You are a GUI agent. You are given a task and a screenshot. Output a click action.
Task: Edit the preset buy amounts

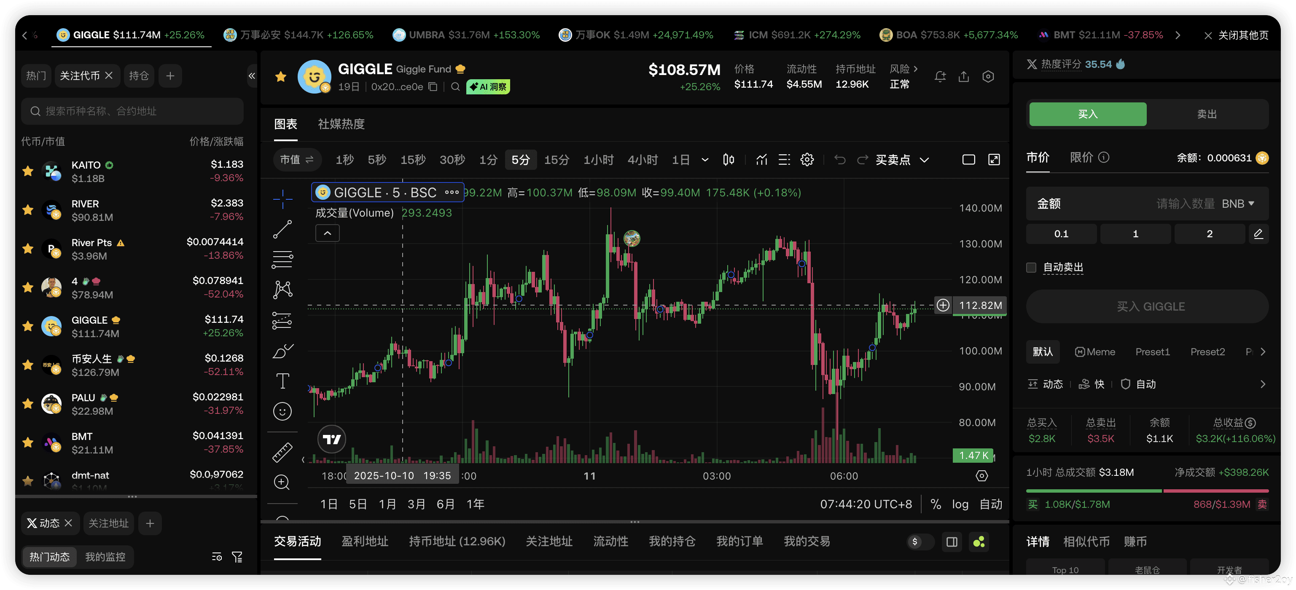pos(1258,234)
